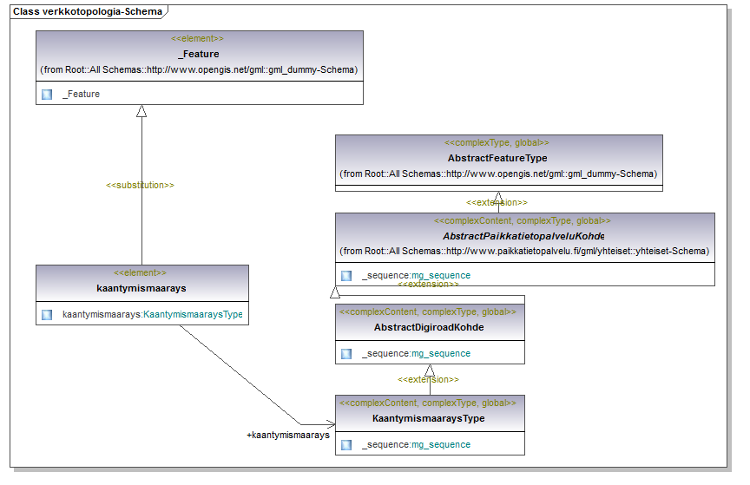Select the Class verkkotopologia-Schema diagram tab label
The width and height of the screenshot is (750, 485).
[88, 11]
